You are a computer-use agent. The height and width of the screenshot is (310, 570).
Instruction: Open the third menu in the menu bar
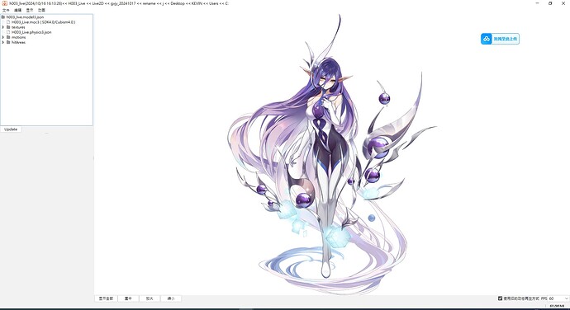coord(30,10)
